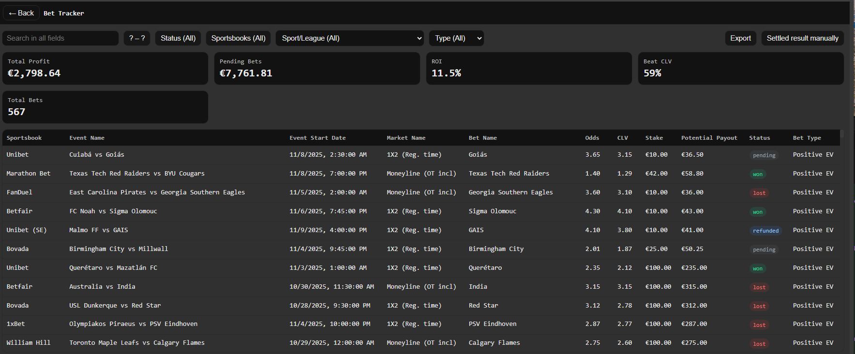Click lost status on Calgary Flames row
Viewport: 855px width, 354px height.
click(759, 344)
